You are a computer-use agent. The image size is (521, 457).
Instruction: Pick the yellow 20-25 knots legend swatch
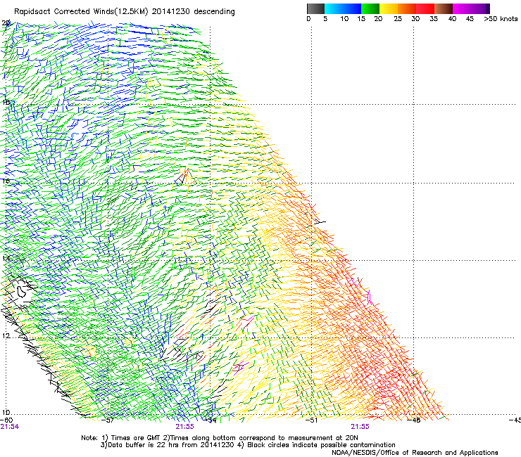coord(389,8)
